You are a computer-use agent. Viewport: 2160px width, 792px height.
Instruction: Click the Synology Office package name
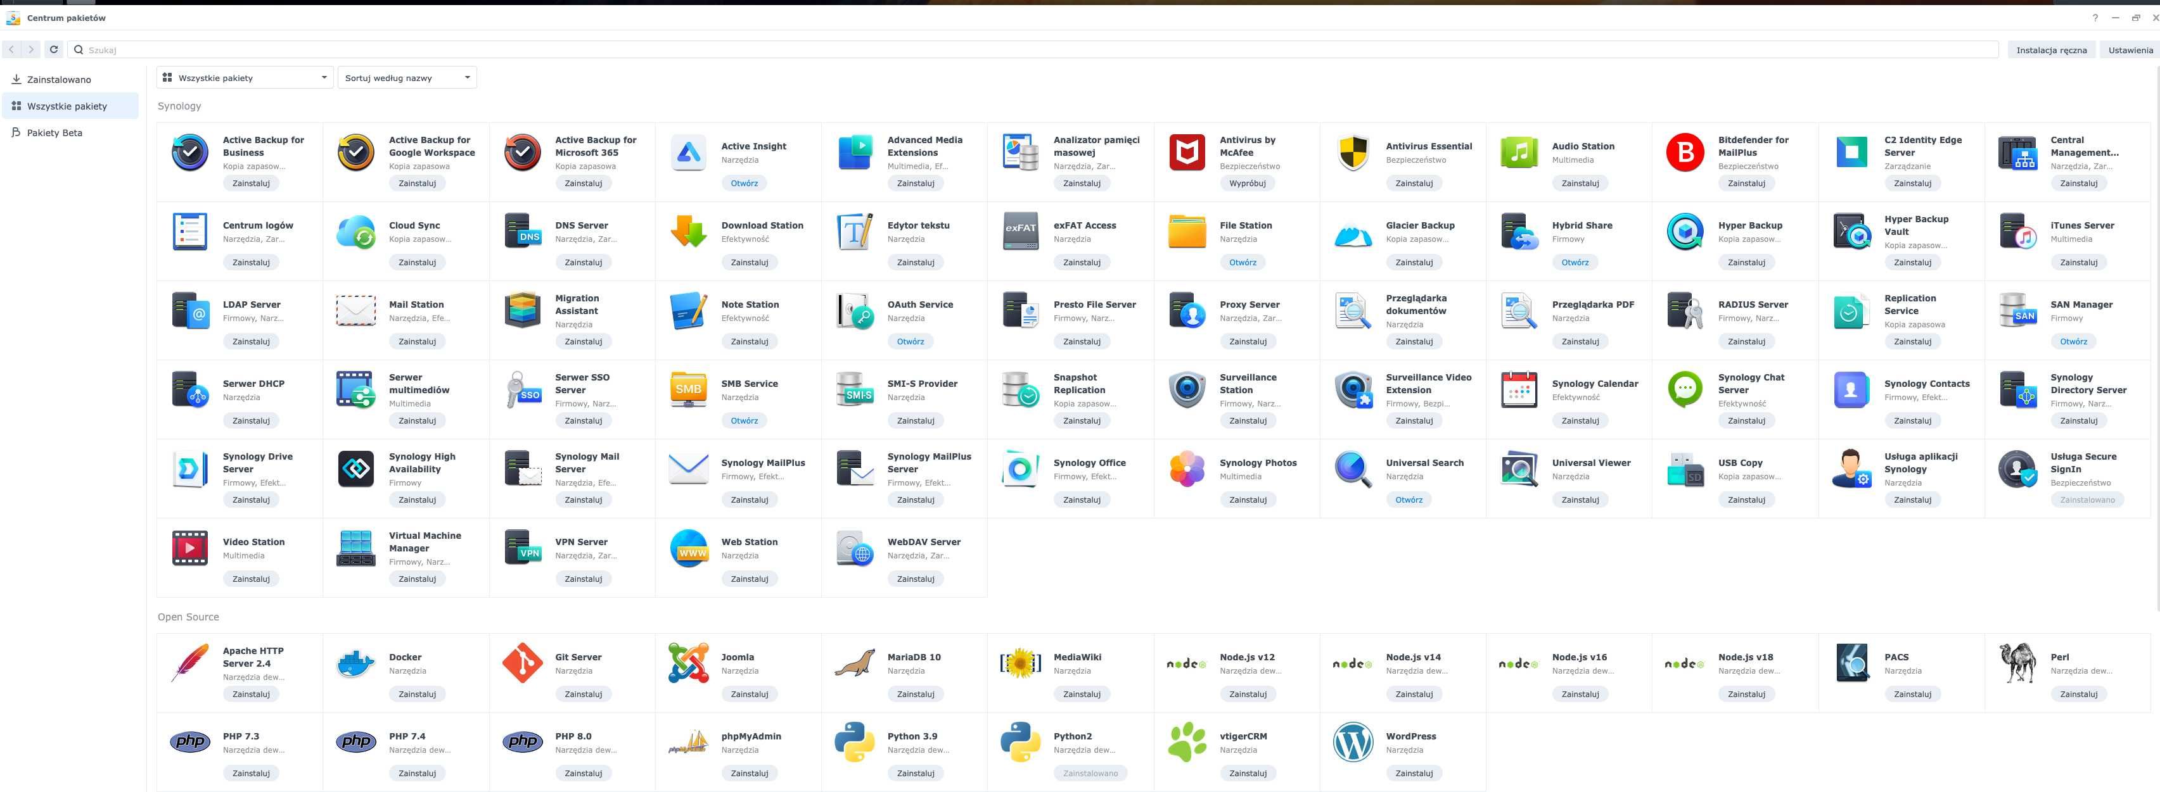pyautogui.click(x=1089, y=463)
